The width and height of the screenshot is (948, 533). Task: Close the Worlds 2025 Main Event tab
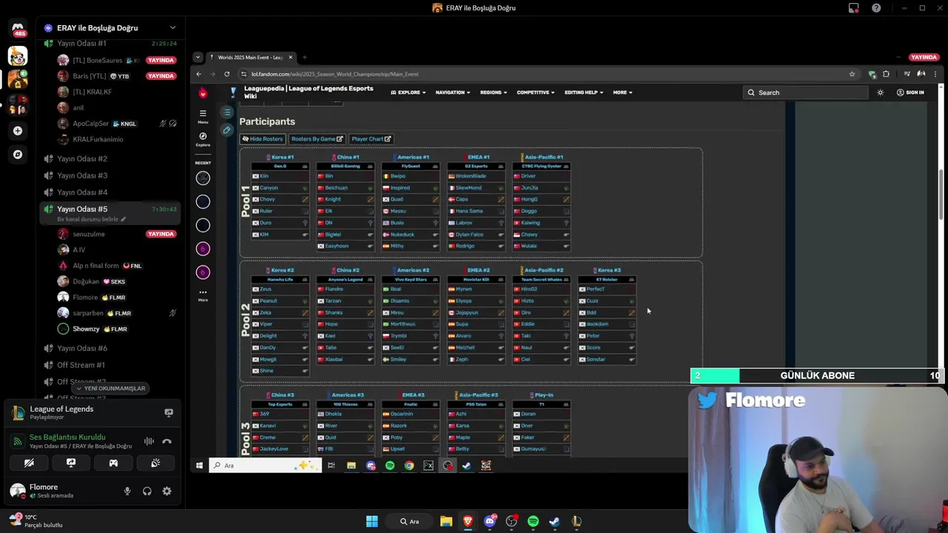(290, 57)
